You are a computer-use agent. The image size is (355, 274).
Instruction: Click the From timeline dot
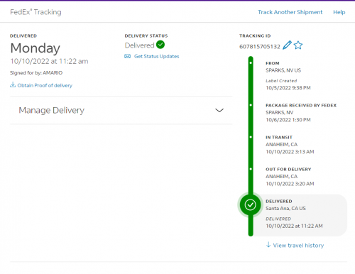pos(251,63)
